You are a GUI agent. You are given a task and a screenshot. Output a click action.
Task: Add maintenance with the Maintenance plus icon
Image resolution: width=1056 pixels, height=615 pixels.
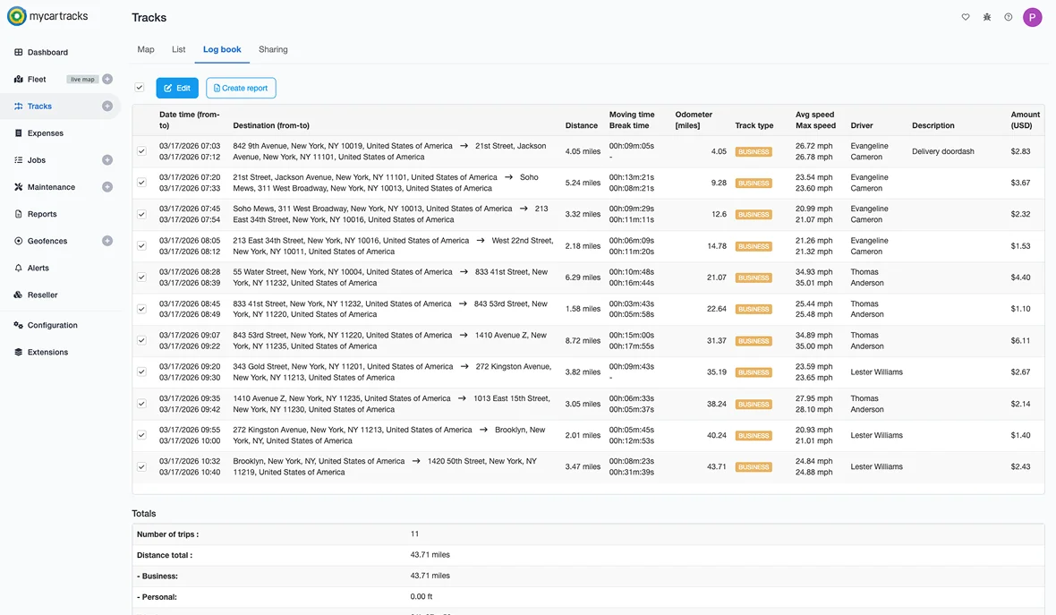point(106,185)
